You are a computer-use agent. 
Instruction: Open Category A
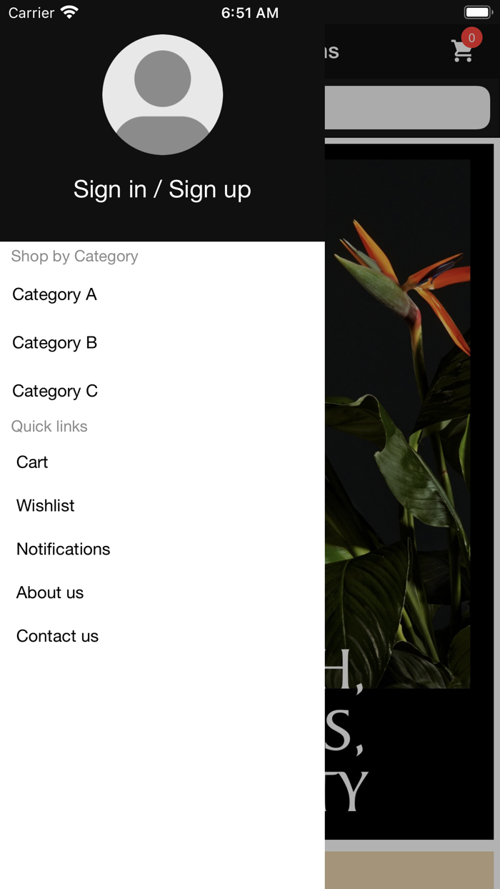click(x=54, y=294)
